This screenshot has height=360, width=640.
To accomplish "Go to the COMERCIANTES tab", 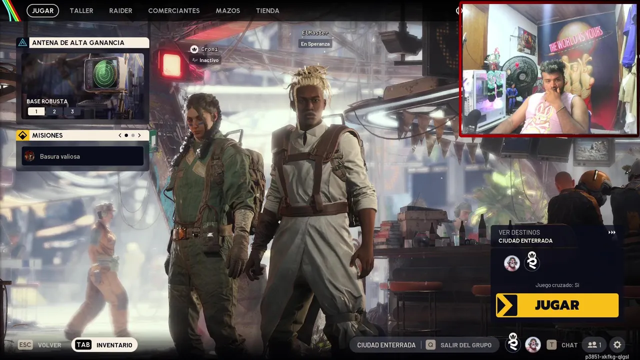I will point(174,10).
